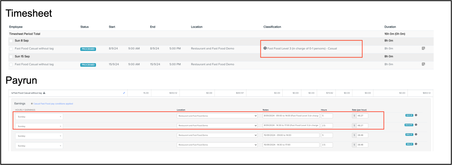Select the checkbox for the 8/9/24 timesheet entry

coord(11,49)
